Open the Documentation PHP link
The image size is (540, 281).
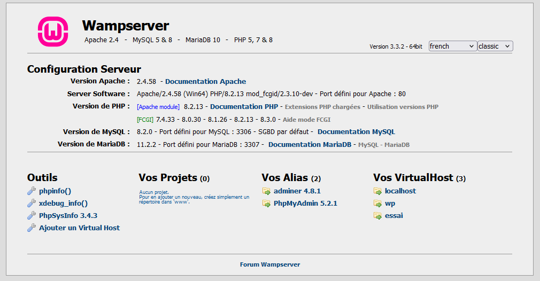click(244, 107)
